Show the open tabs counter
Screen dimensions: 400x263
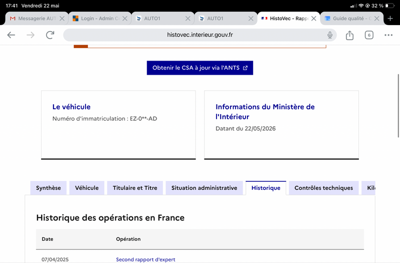(369, 35)
